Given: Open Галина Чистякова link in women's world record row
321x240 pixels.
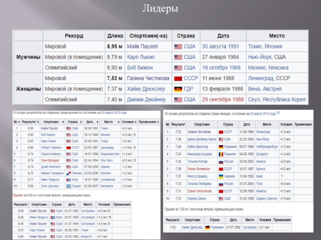Looking at the screenshot, I should click(148, 78).
